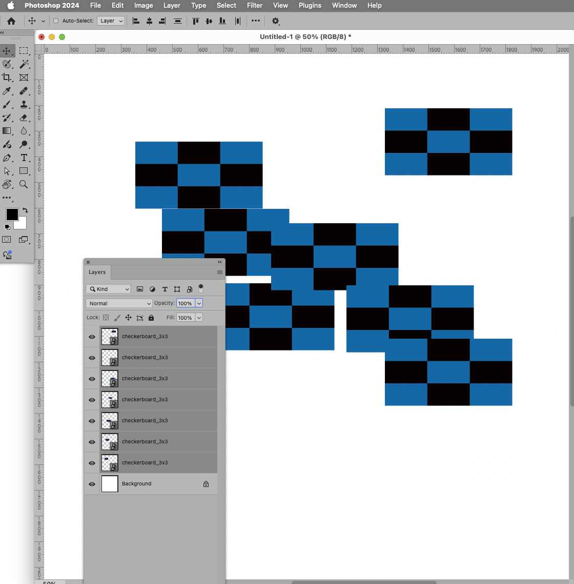The height and width of the screenshot is (584, 574).
Task: Open the Kind filter dropdown
Action: click(108, 289)
